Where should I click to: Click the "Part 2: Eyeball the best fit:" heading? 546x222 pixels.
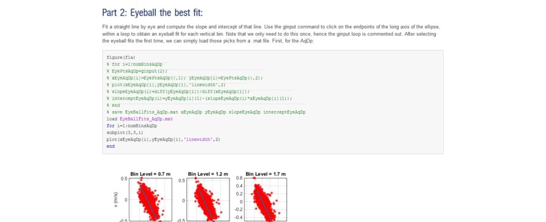152,13
